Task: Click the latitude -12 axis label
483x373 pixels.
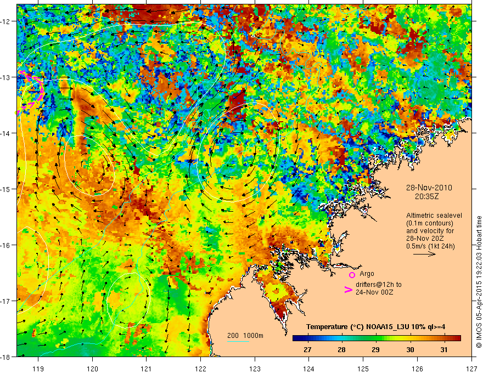Action: [x=6, y=21]
